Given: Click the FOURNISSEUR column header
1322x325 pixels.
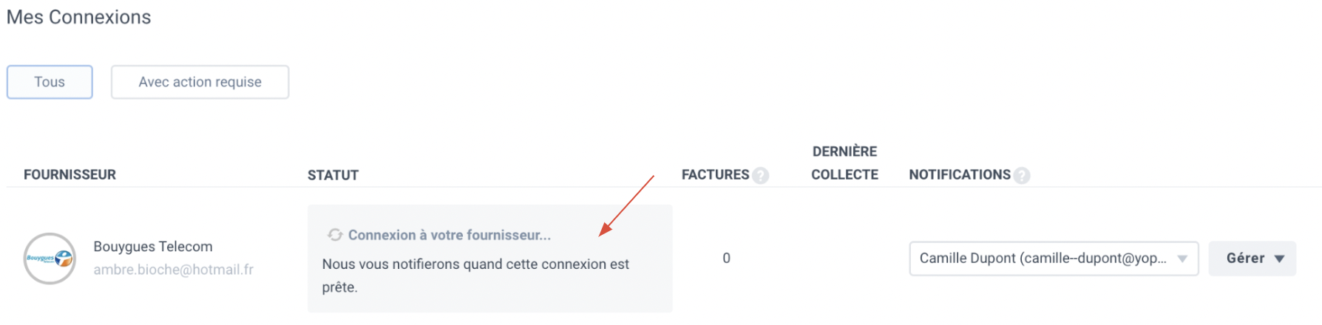Looking at the screenshot, I should (70, 175).
